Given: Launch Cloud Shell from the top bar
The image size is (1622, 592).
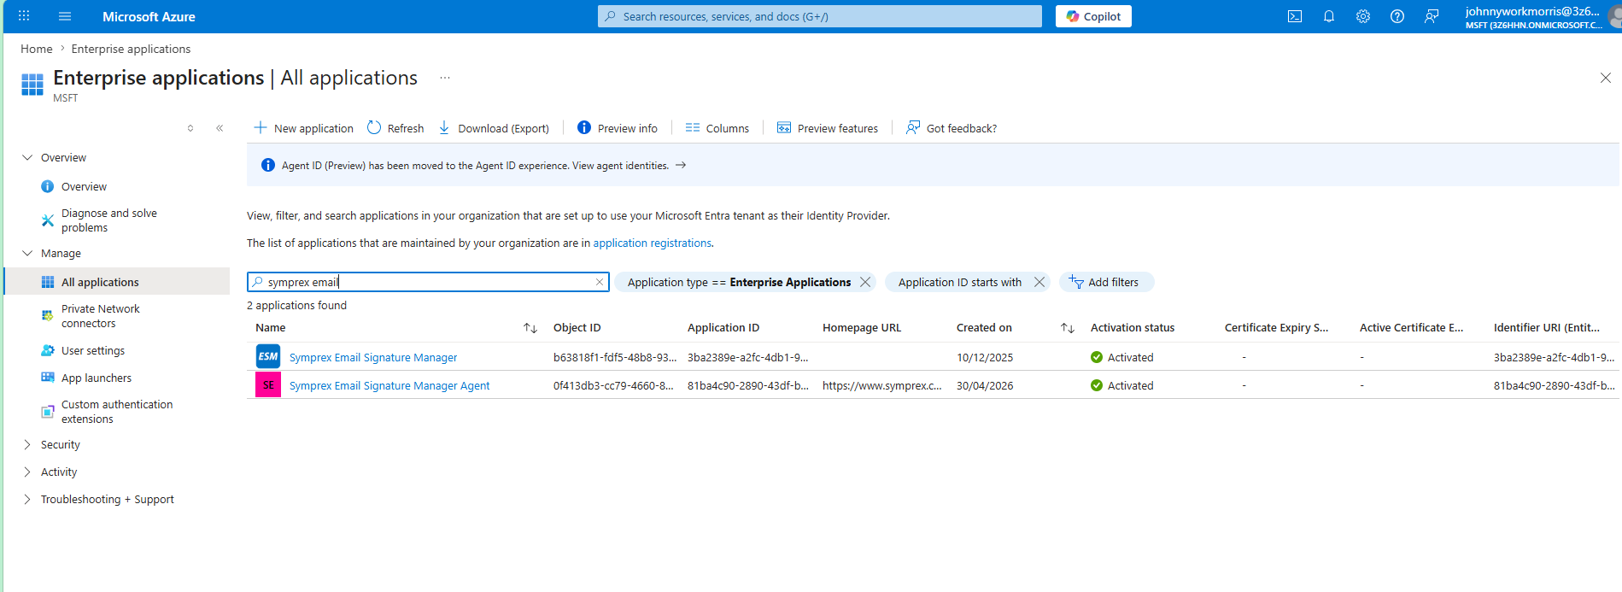Looking at the screenshot, I should point(1295,16).
